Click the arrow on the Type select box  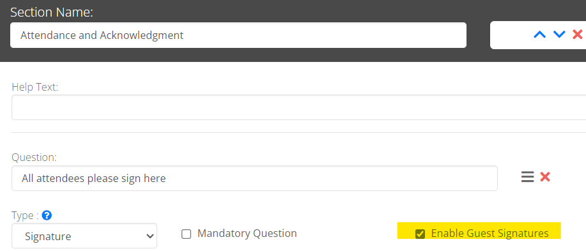[150, 236]
